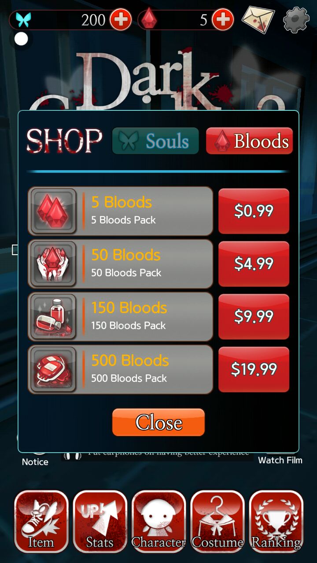The image size is (317, 563).
Task: Open settings via the gear icon
Action: click(x=296, y=19)
